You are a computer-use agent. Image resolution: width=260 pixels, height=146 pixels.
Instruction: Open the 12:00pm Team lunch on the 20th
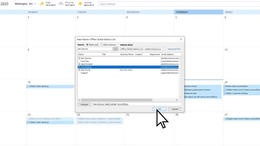point(242,90)
